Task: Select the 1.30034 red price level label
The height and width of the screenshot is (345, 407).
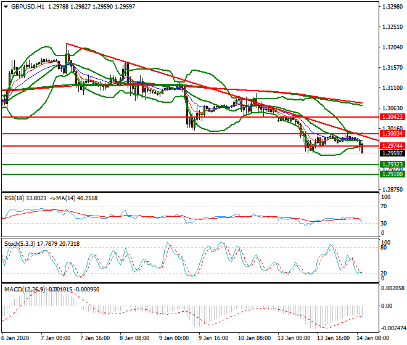Action: click(392, 134)
